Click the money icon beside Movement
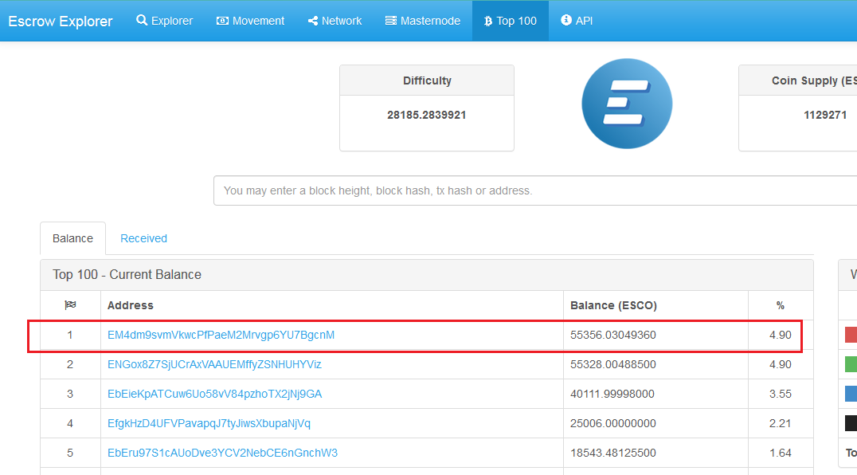Screen dimensions: 857x475 click(x=222, y=21)
